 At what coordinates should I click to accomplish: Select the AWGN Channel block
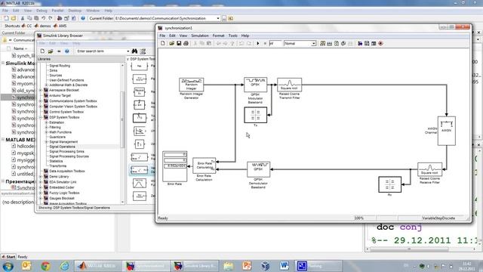(x=446, y=131)
